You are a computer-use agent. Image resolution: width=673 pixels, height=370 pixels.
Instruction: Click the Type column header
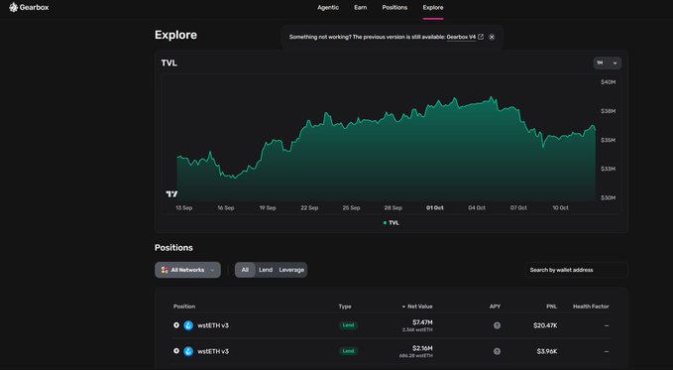click(345, 307)
